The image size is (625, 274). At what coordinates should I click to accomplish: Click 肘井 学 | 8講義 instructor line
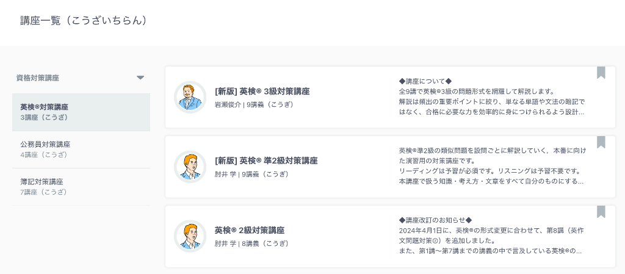coord(251,243)
